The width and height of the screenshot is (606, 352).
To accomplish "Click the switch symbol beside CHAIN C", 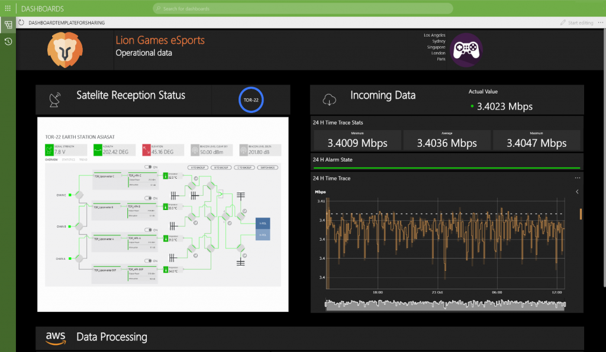I will tap(79, 195).
